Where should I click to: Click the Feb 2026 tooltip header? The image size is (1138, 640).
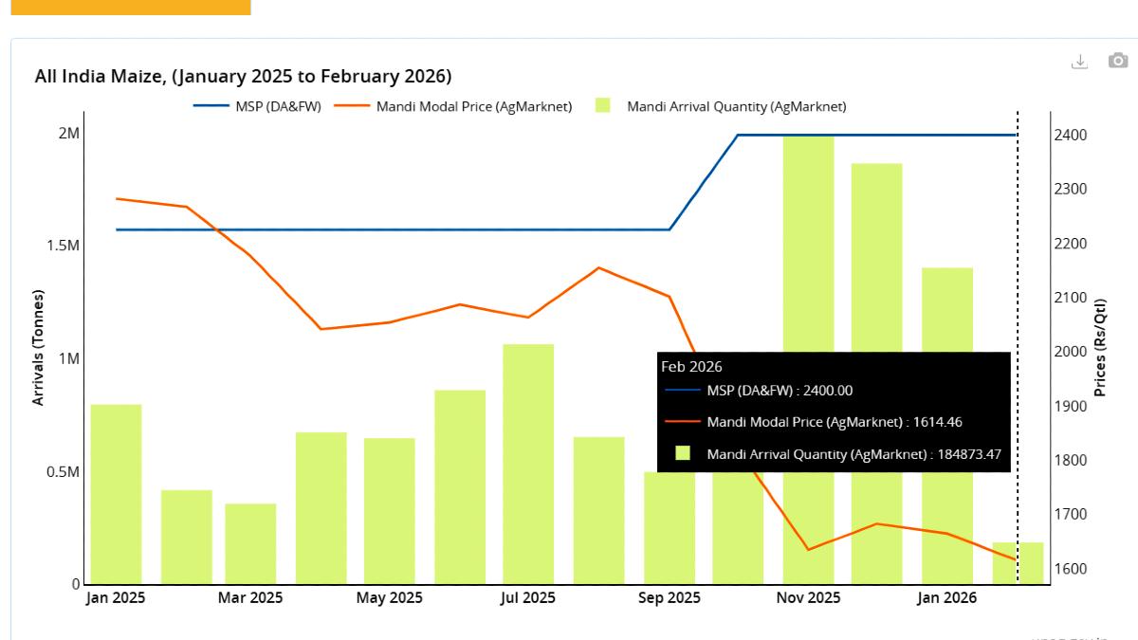(692, 367)
